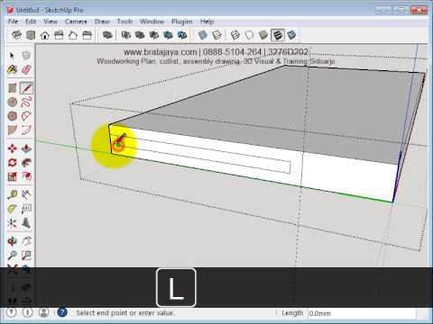Viewport: 433px width, 324px height.
Task: Enable Shaded With Textures style
Action: click(278, 35)
